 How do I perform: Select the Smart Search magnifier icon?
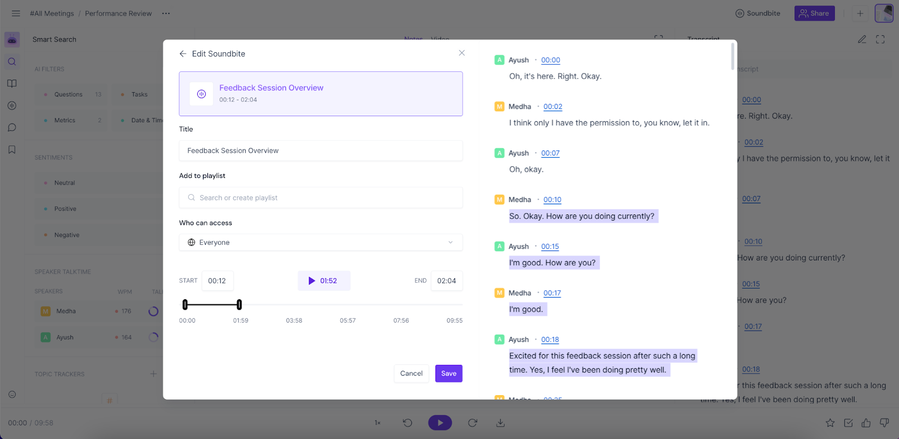[x=12, y=62]
